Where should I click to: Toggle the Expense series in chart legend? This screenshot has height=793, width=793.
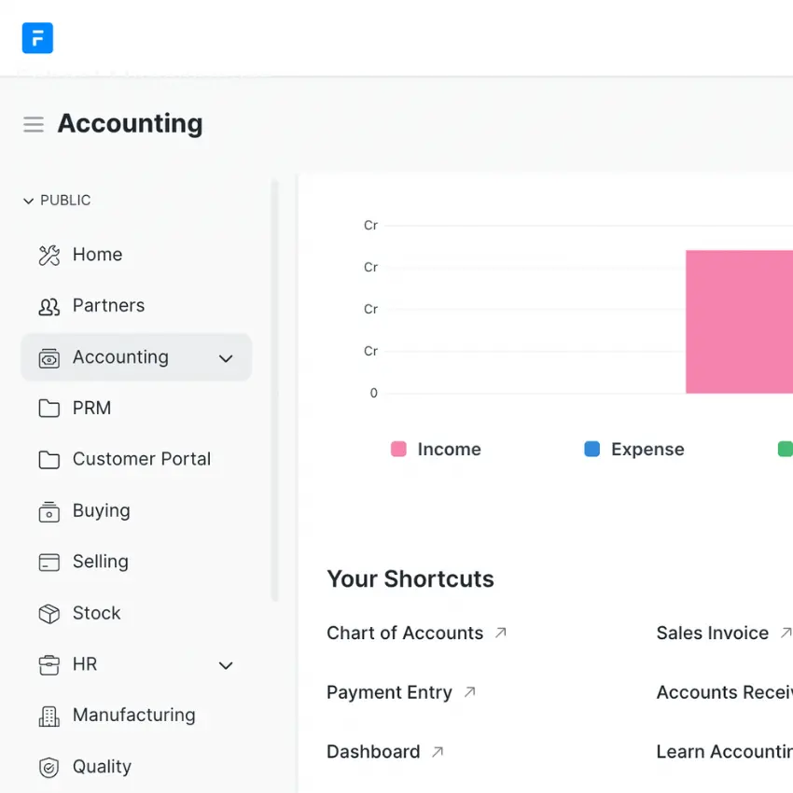tap(634, 450)
